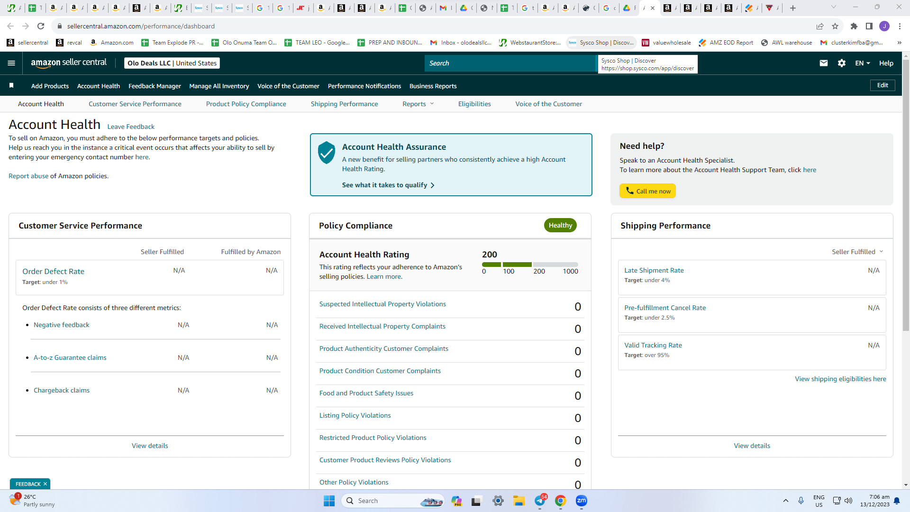Open the Windows Start menu
910x512 pixels.
click(x=329, y=501)
